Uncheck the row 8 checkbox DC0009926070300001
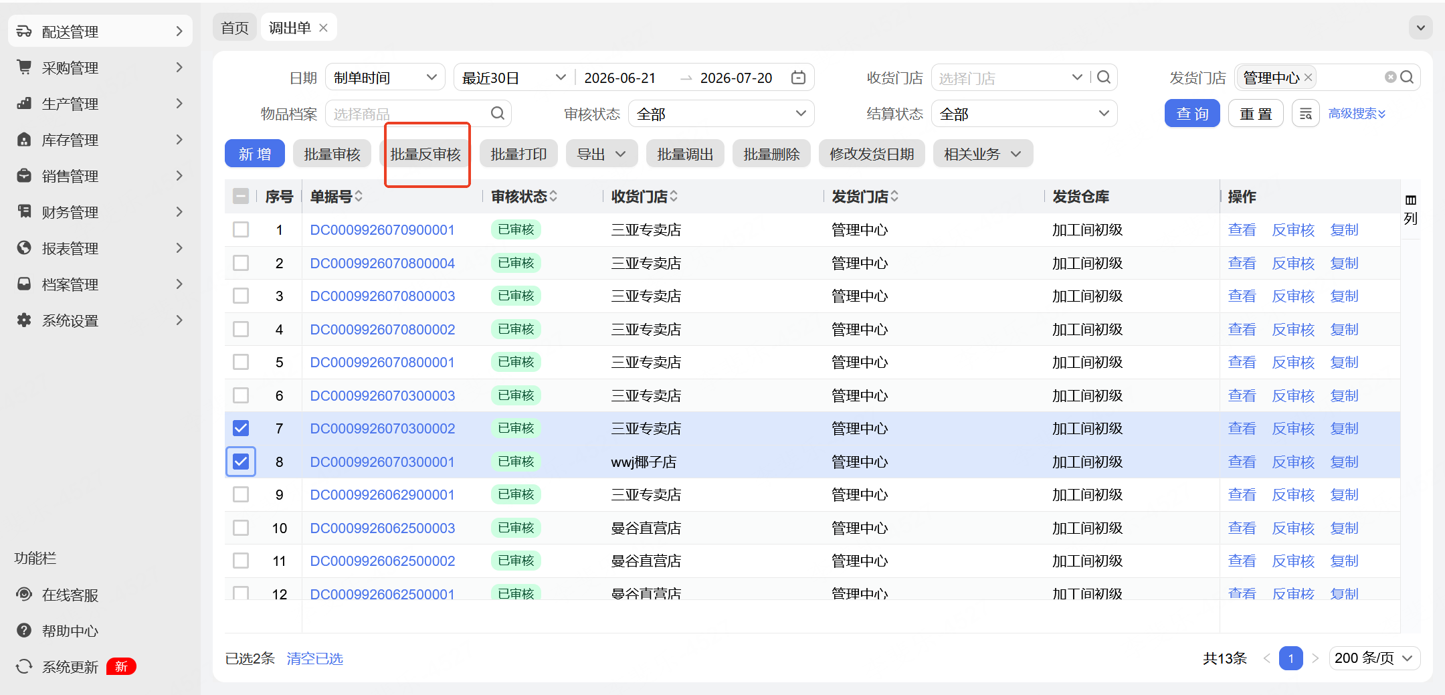Screen dimensions: 1445x695 [x=241, y=462]
